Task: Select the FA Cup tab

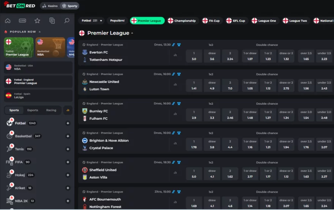Action: point(211,20)
